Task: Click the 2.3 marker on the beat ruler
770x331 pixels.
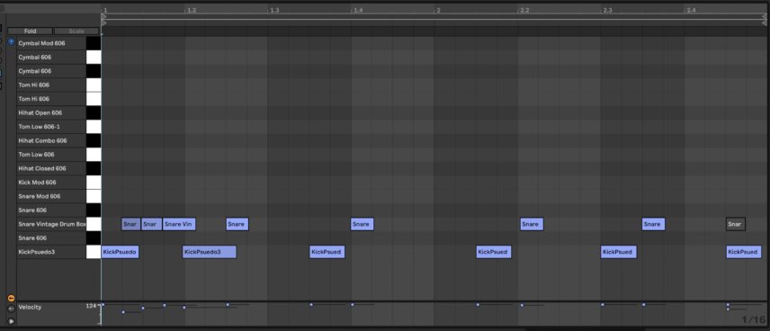Action: (608, 10)
